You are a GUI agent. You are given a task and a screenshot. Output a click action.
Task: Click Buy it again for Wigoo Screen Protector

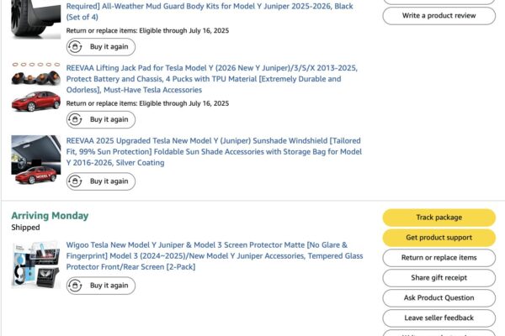(100, 286)
